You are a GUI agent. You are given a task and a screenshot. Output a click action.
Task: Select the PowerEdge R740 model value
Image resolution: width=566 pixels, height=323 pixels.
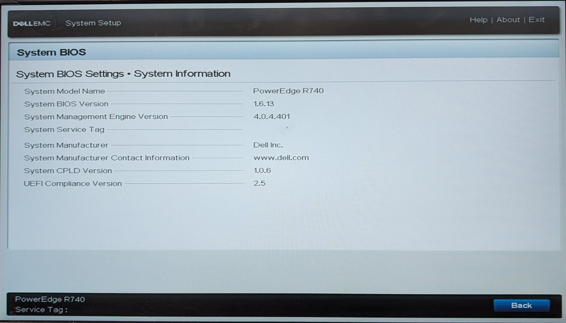[x=289, y=91]
